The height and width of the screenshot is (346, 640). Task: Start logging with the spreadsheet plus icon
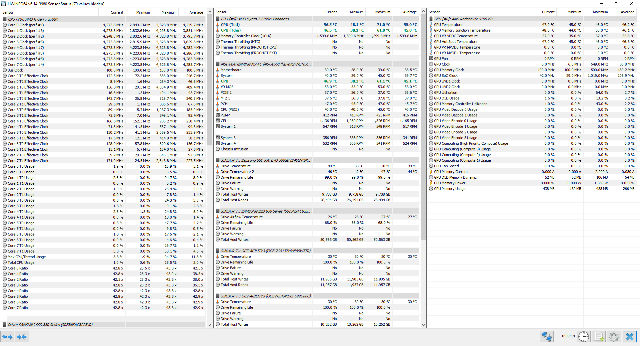coord(599,337)
